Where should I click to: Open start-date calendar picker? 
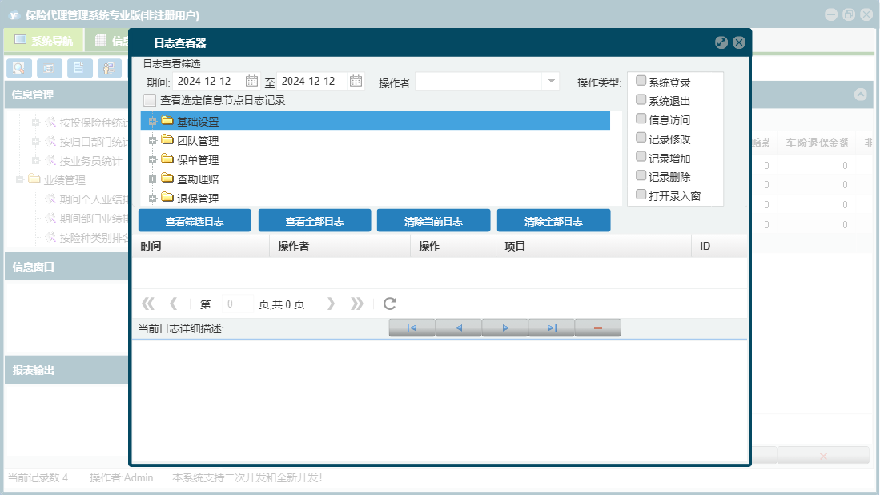click(x=251, y=81)
